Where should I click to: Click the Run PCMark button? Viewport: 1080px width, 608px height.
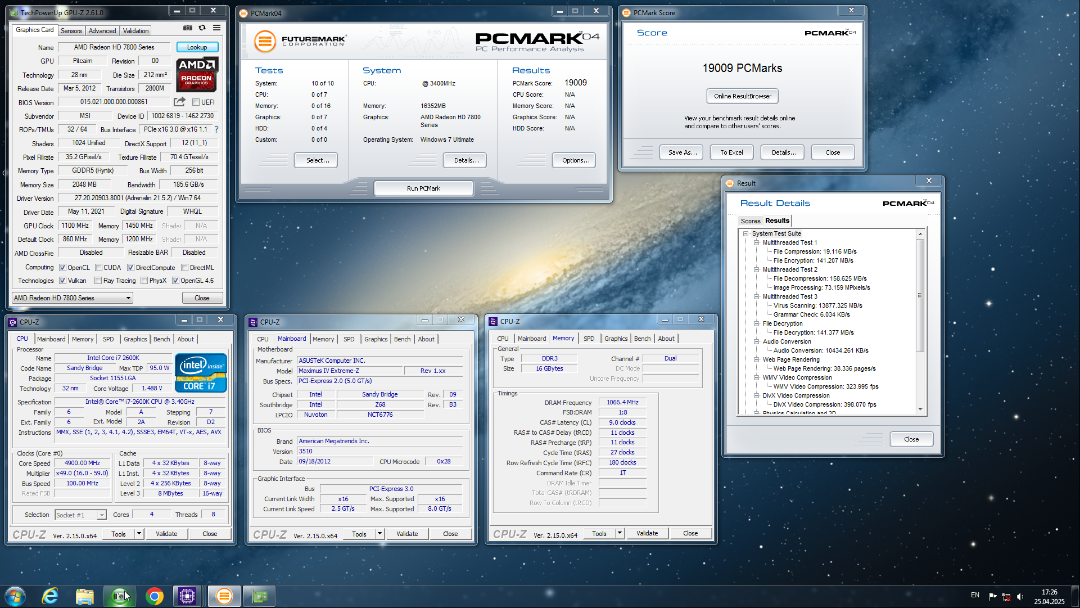point(423,188)
